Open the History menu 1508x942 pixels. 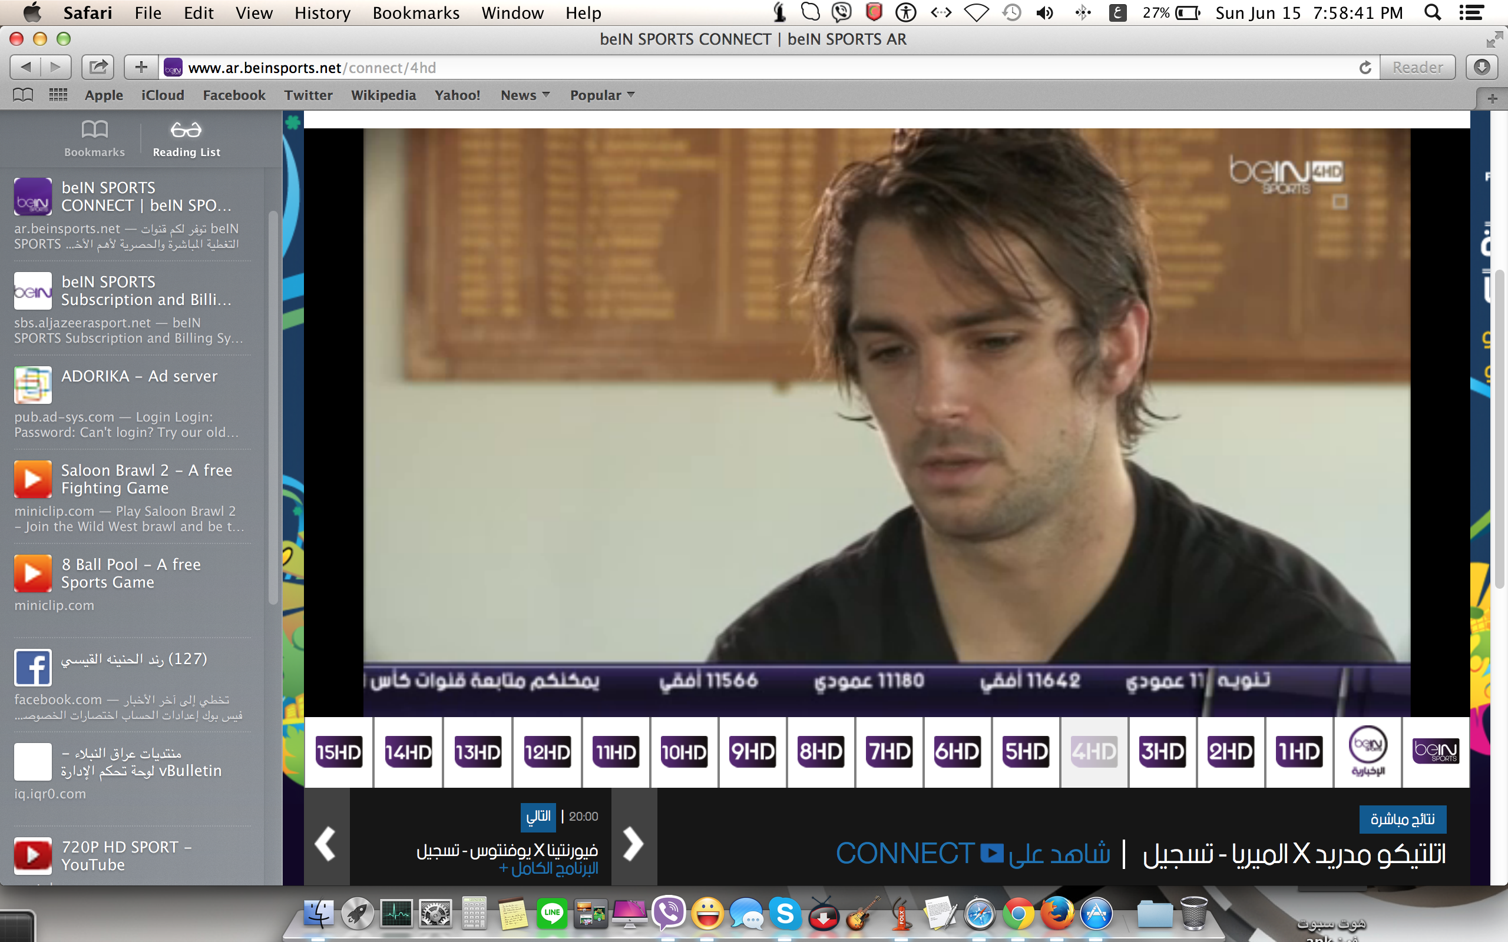322,13
